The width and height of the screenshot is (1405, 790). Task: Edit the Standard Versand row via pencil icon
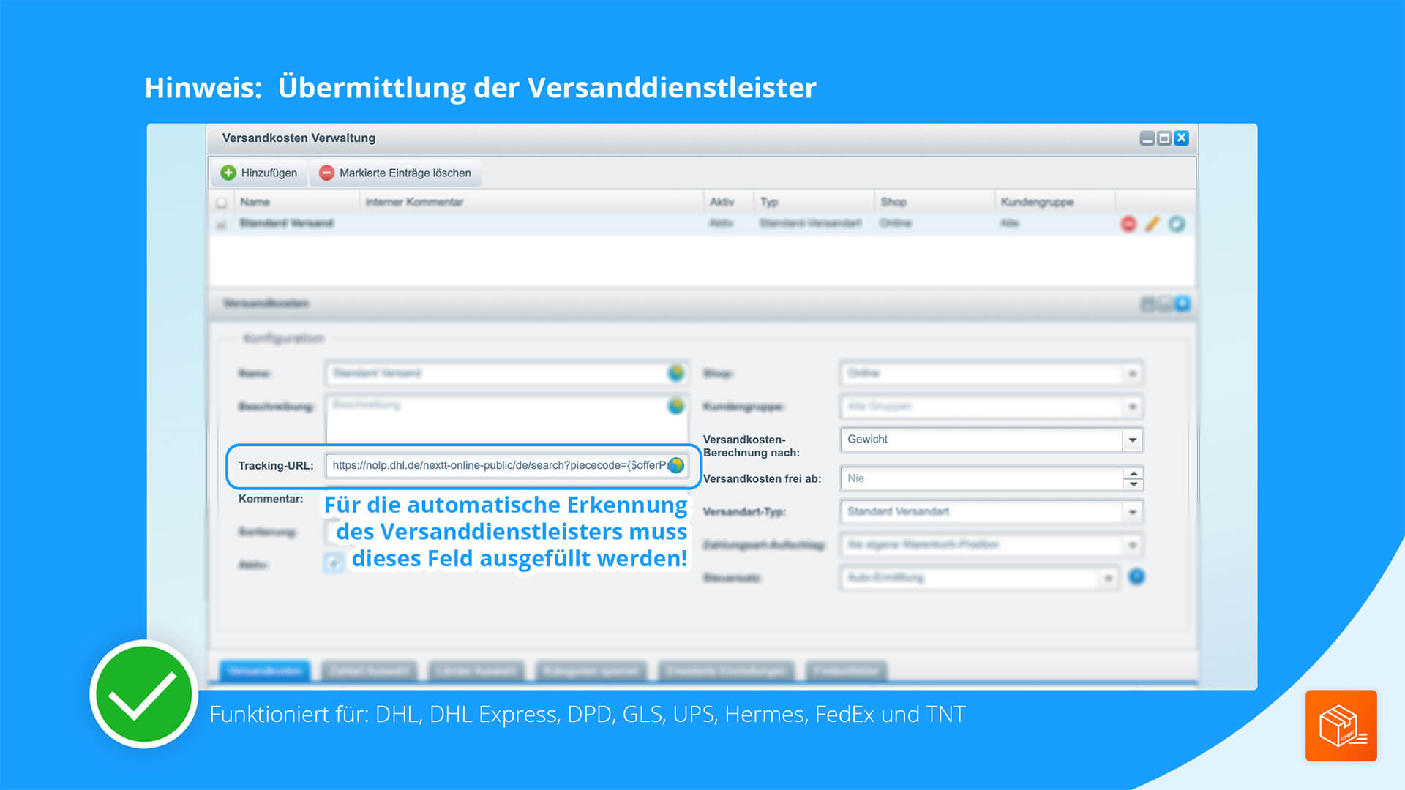click(1153, 224)
